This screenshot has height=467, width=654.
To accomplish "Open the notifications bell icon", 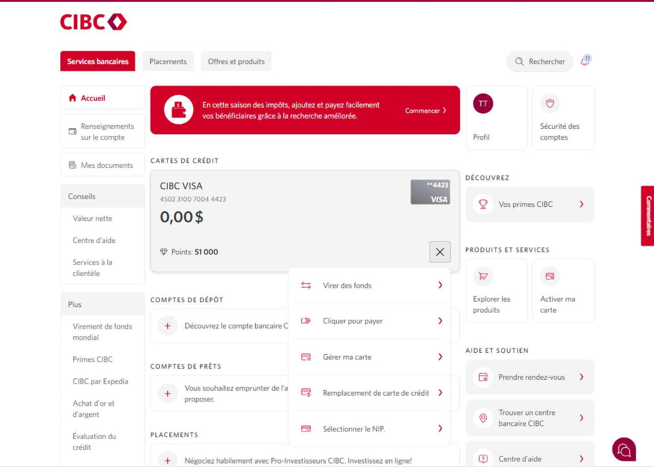I will (x=585, y=61).
